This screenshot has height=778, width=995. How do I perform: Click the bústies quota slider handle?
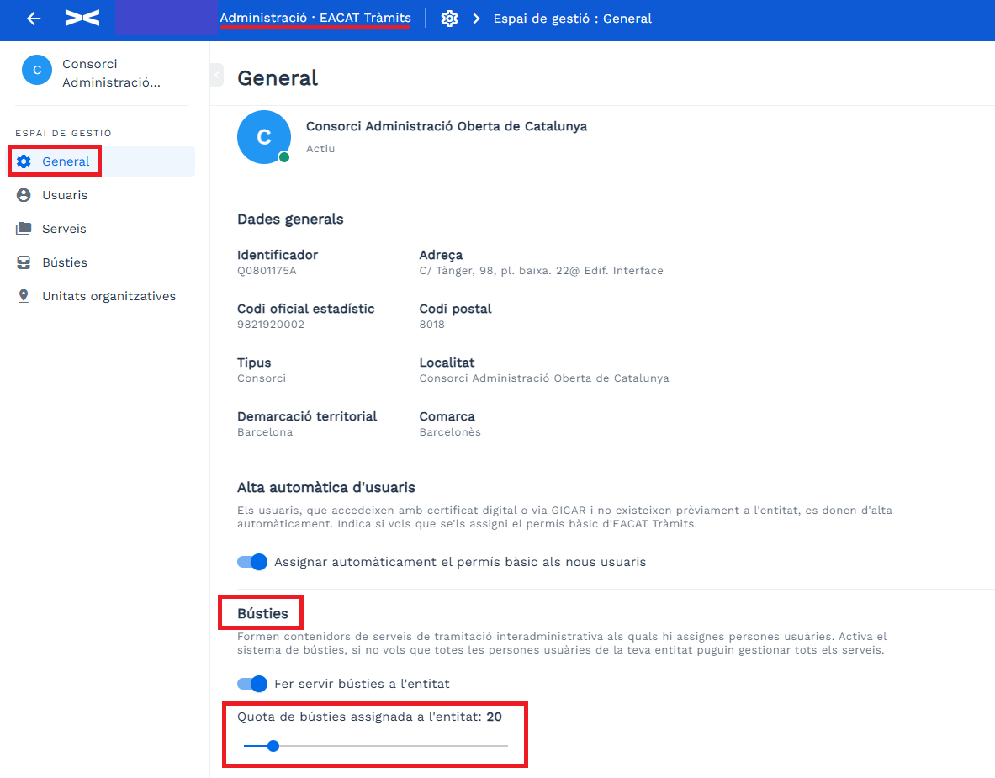273,746
